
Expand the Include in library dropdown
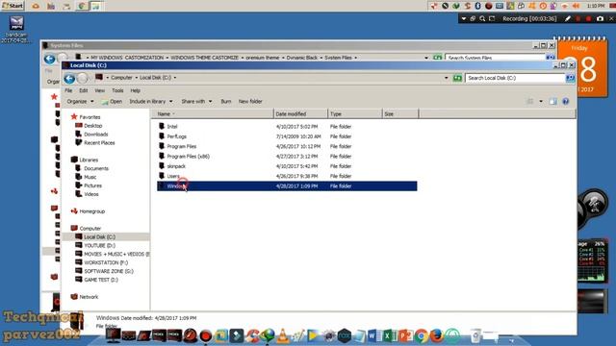click(x=151, y=102)
